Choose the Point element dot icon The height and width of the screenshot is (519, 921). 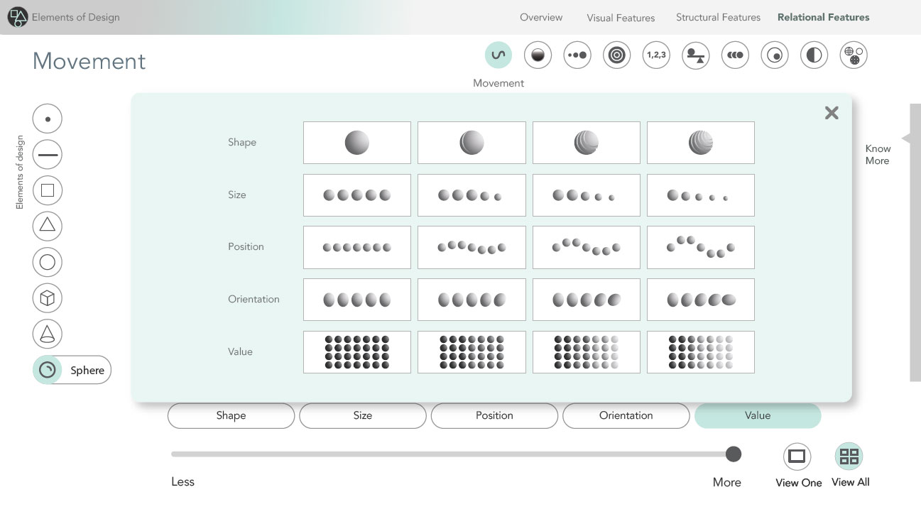(48, 119)
